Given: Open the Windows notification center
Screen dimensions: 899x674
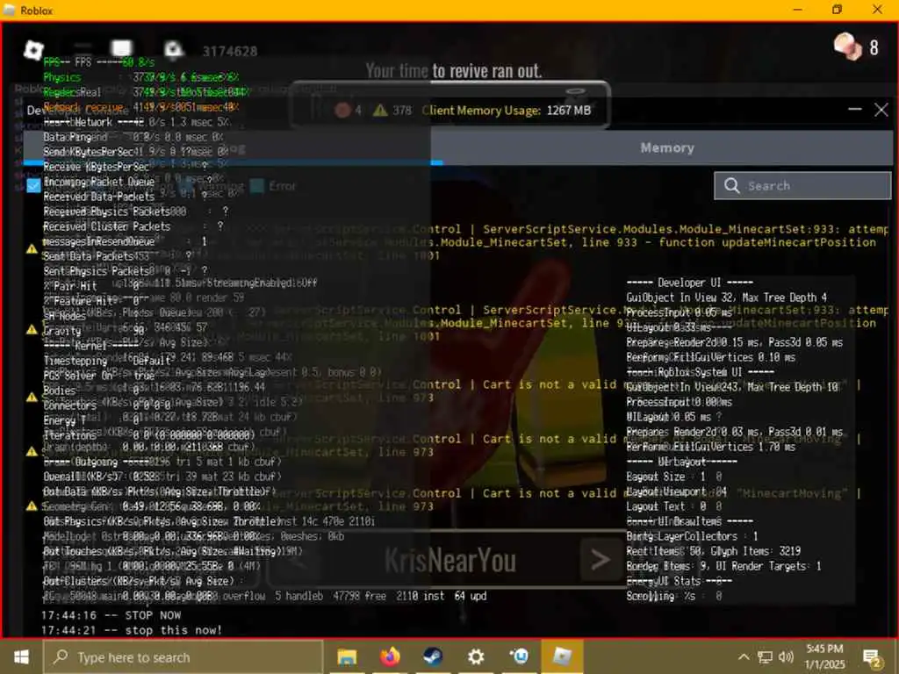Looking at the screenshot, I should click(x=872, y=658).
